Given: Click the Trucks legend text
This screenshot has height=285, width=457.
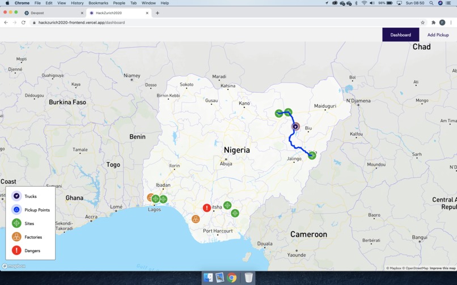Looking at the screenshot, I should coord(31,196).
